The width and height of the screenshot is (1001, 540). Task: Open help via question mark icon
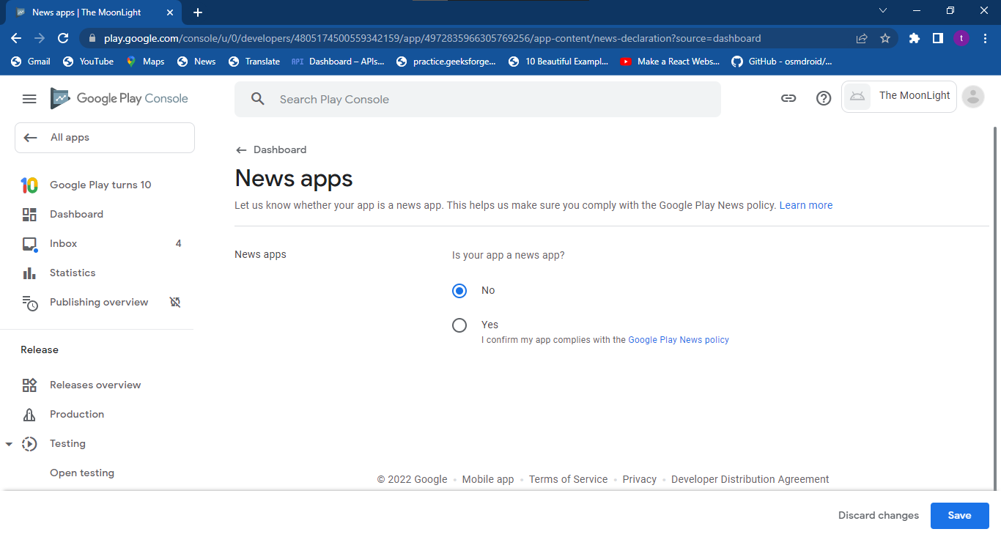pyautogui.click(x=824, y=98)
